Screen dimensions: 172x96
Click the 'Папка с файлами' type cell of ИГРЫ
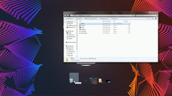118,24
